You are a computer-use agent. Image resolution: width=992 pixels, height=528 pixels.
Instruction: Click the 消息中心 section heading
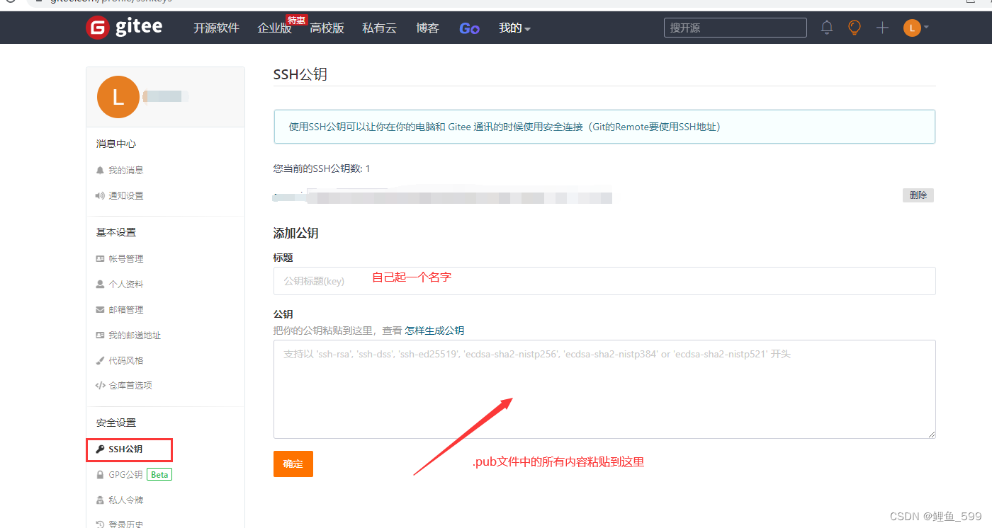tap(116, 144)
